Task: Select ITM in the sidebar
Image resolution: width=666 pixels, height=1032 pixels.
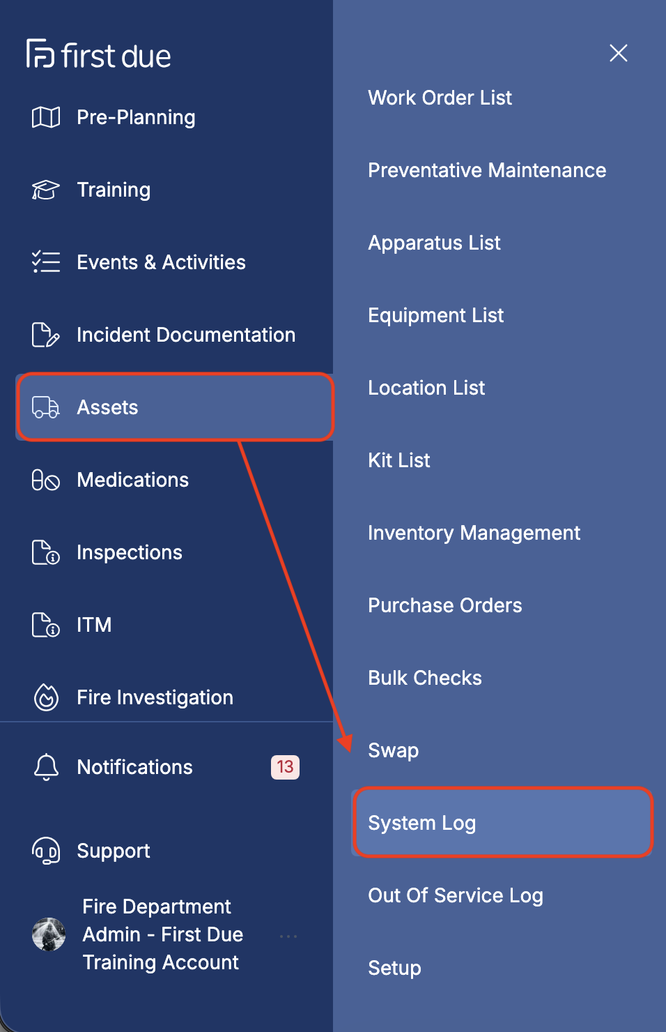Action: coord(94,625)
